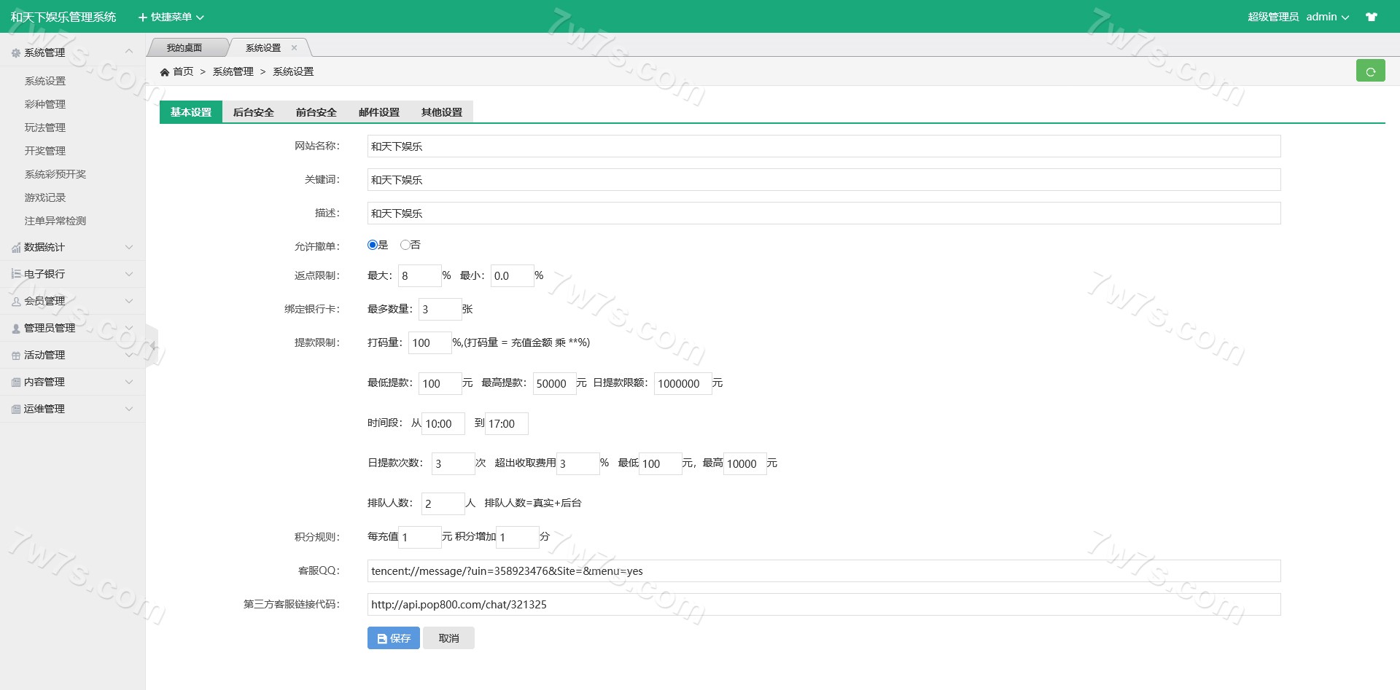Click the green refresh icon button
Image resolution: width=1400 pixels, height=690 pixels.
click(x=1370, y=71)
